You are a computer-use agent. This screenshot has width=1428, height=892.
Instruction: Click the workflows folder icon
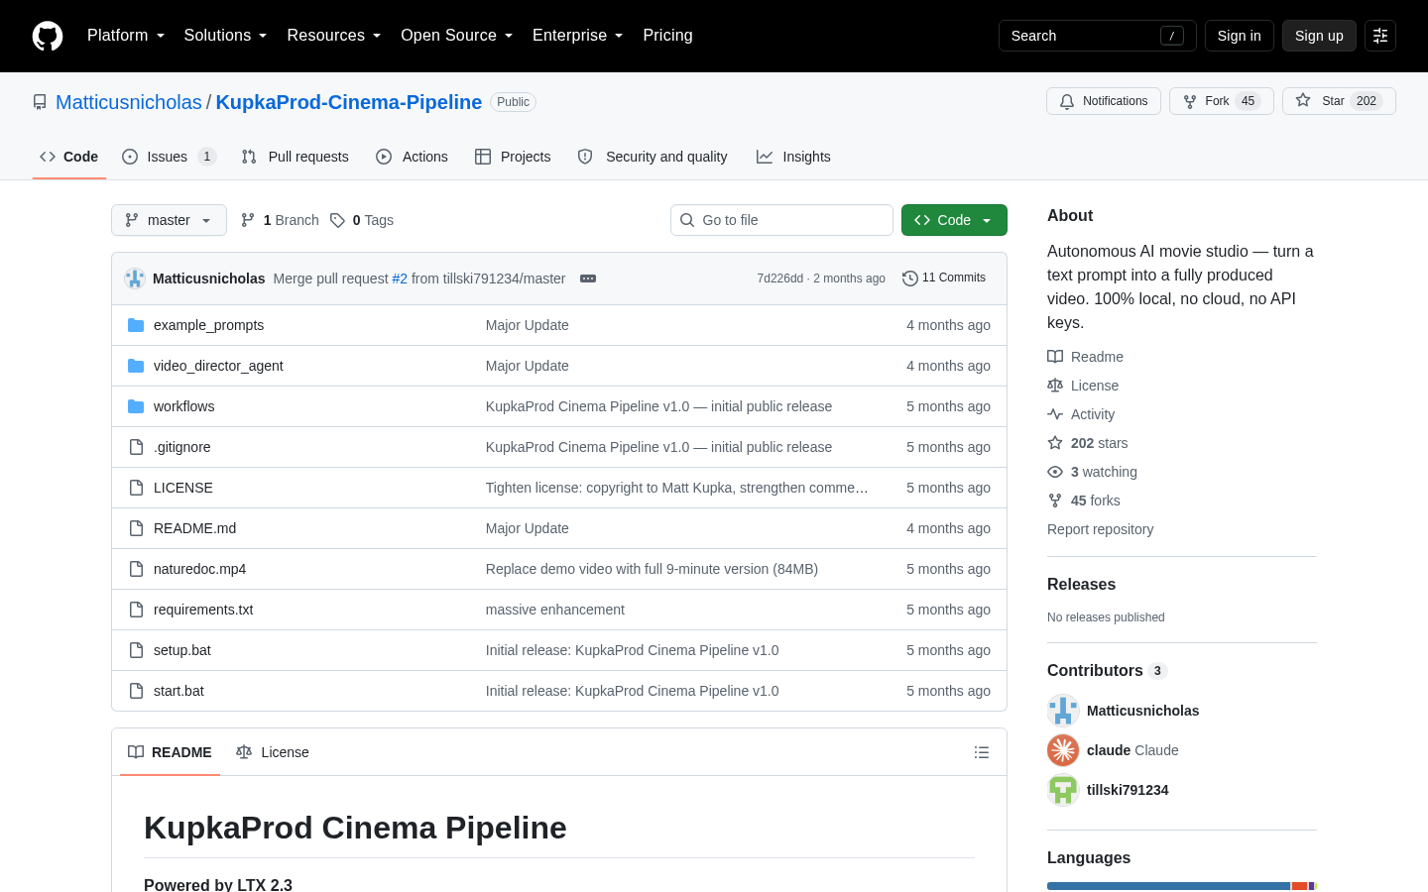[136, 406]
